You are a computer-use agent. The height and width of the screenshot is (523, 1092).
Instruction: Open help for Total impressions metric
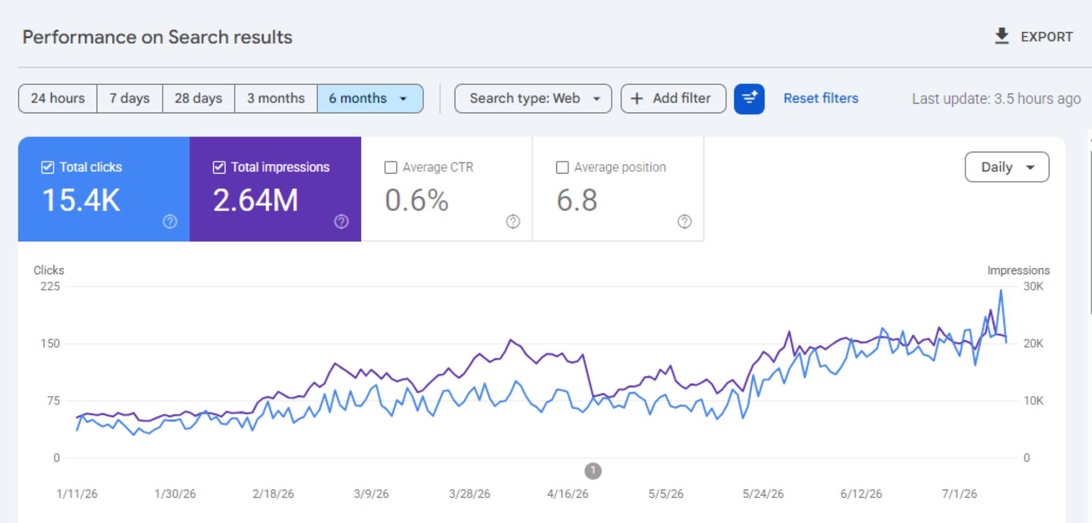click(341, 221)
